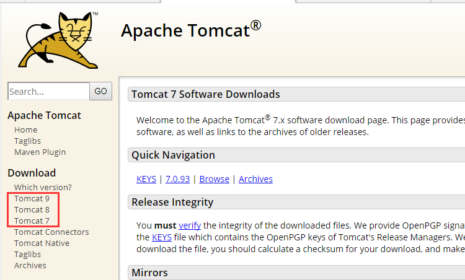Image resolution: width=465 pixels, height=280 pixels.
Task: Click the KEYS quick navigation link
Action: pyautogui.click(x=146, y=179)
